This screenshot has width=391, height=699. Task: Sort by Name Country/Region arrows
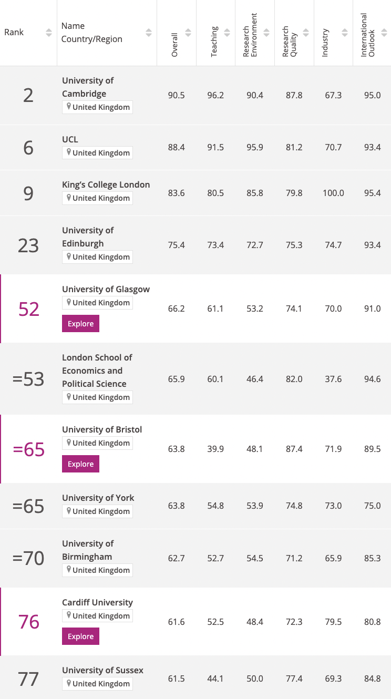point(149,33)
